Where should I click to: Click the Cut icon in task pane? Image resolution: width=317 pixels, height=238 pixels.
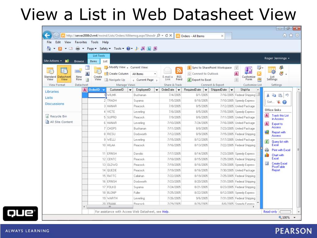click(268, 95)
